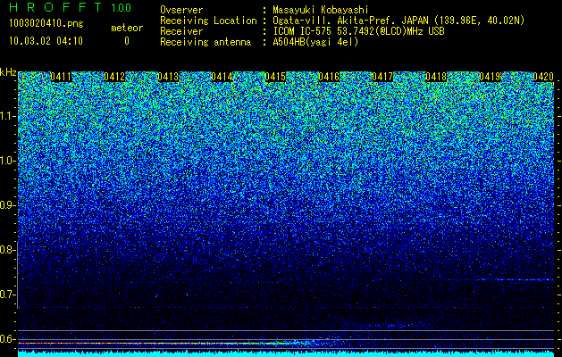Click the timestamp 10.03.02 04:10

point(46,41)
